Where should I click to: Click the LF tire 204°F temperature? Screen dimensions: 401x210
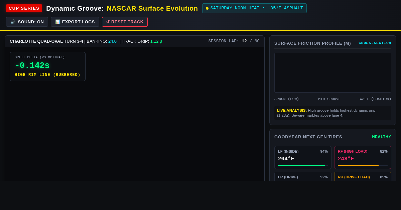point(286,159)
